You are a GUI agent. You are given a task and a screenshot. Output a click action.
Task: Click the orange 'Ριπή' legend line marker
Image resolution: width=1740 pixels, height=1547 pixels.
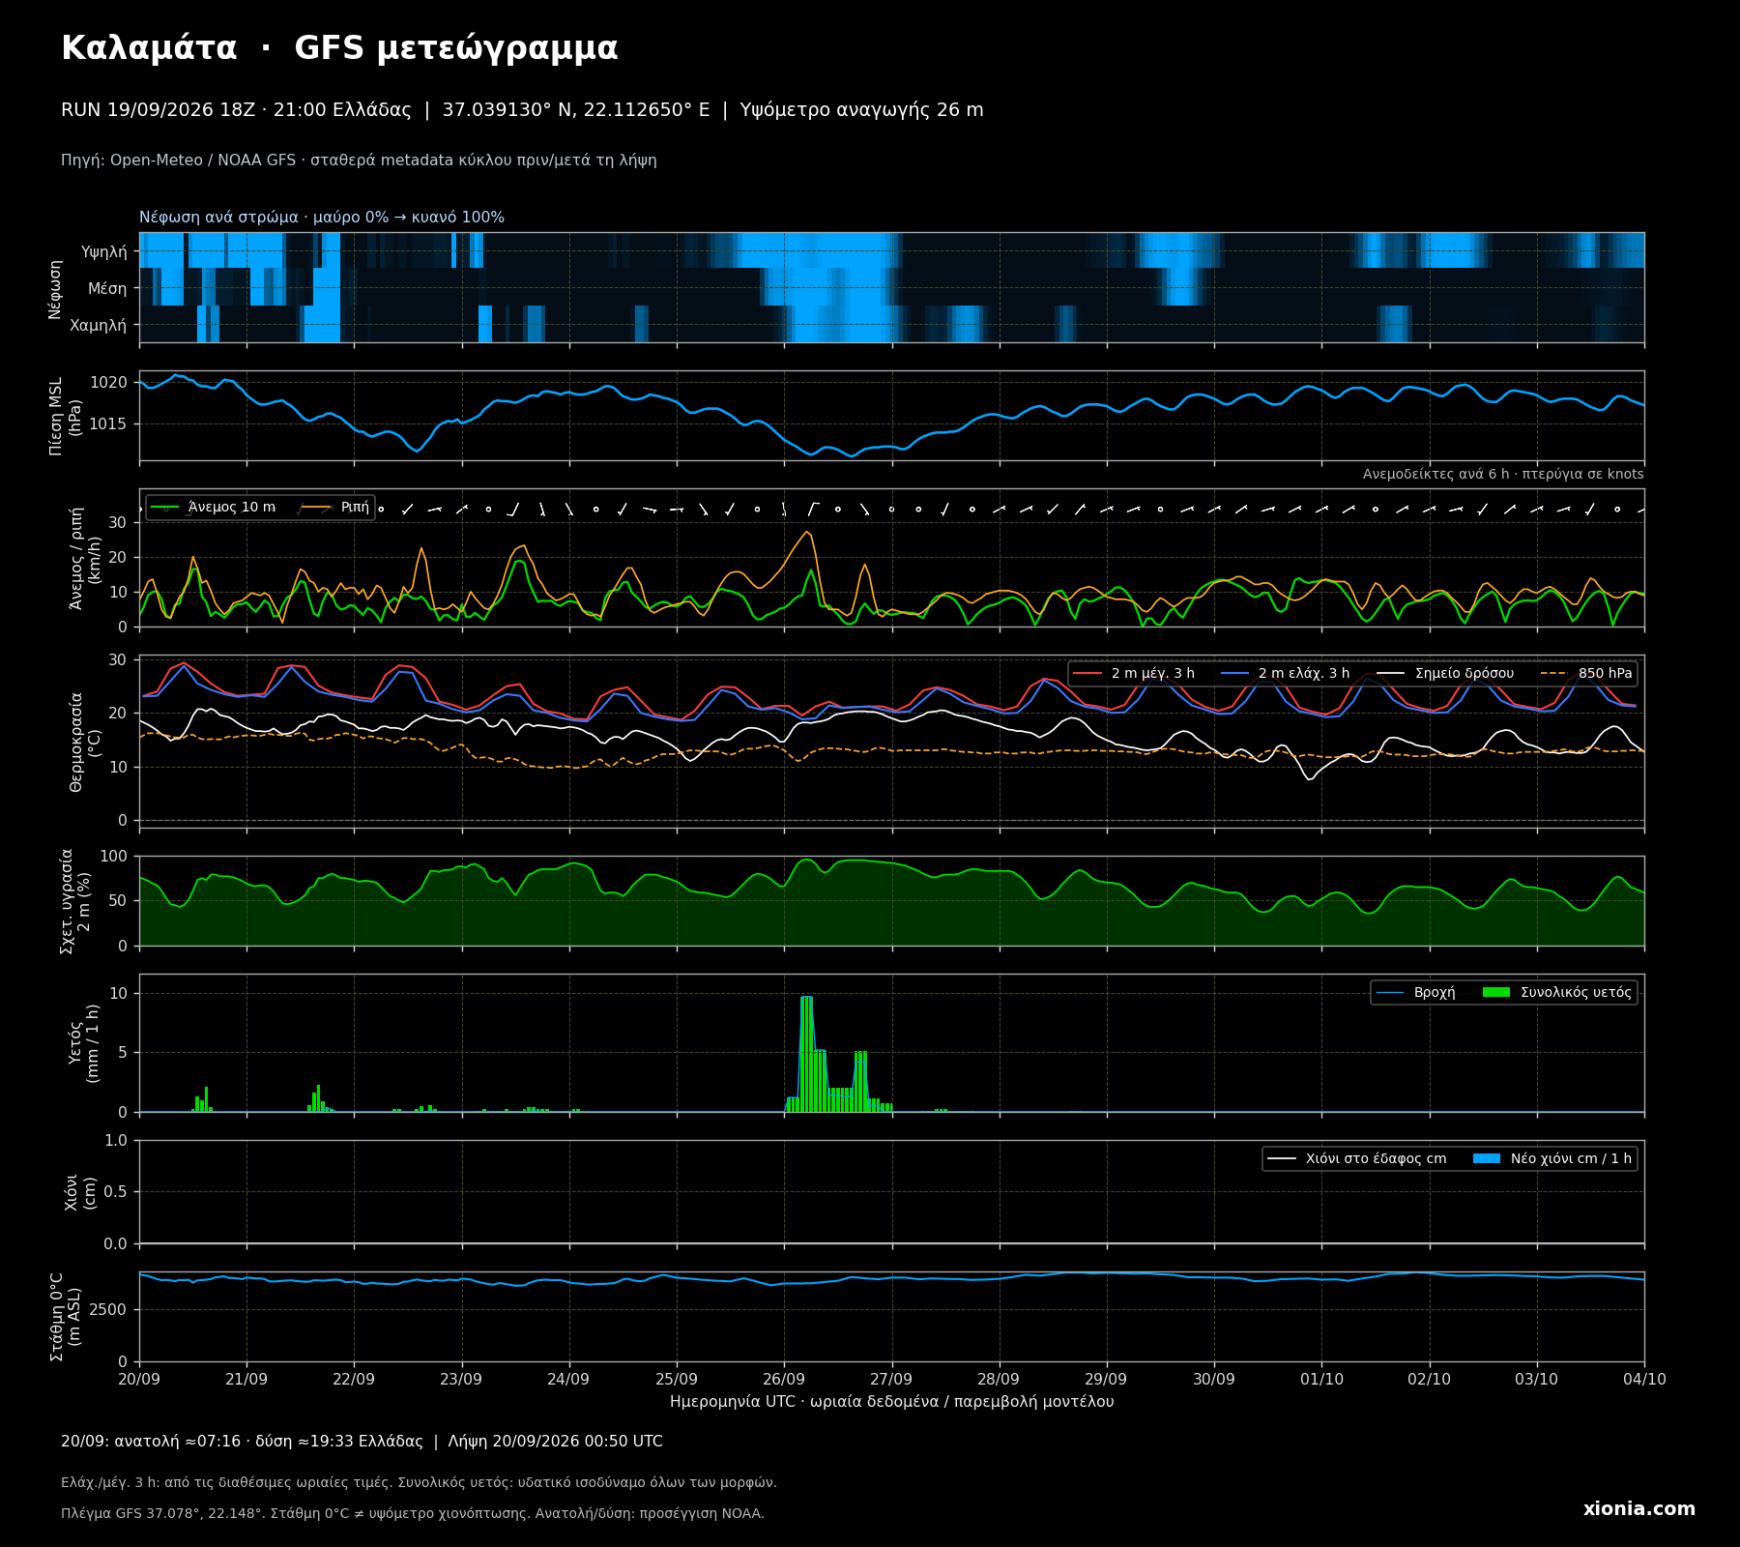[317, 508]
